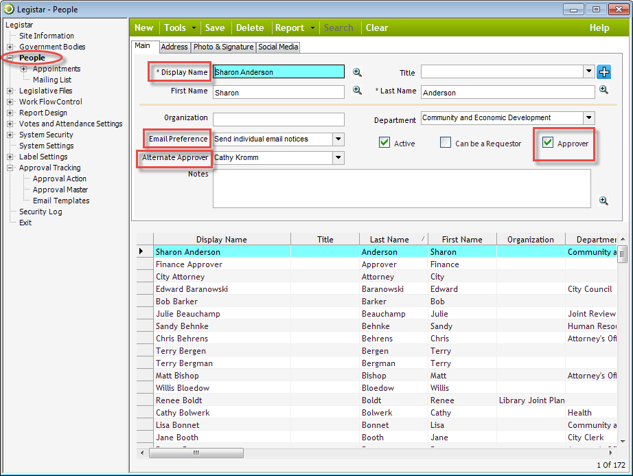Image resolution: width=633 pixels, height=476 pixels.
Task: Click the Tools toolbar button
Action: (175, 28)
